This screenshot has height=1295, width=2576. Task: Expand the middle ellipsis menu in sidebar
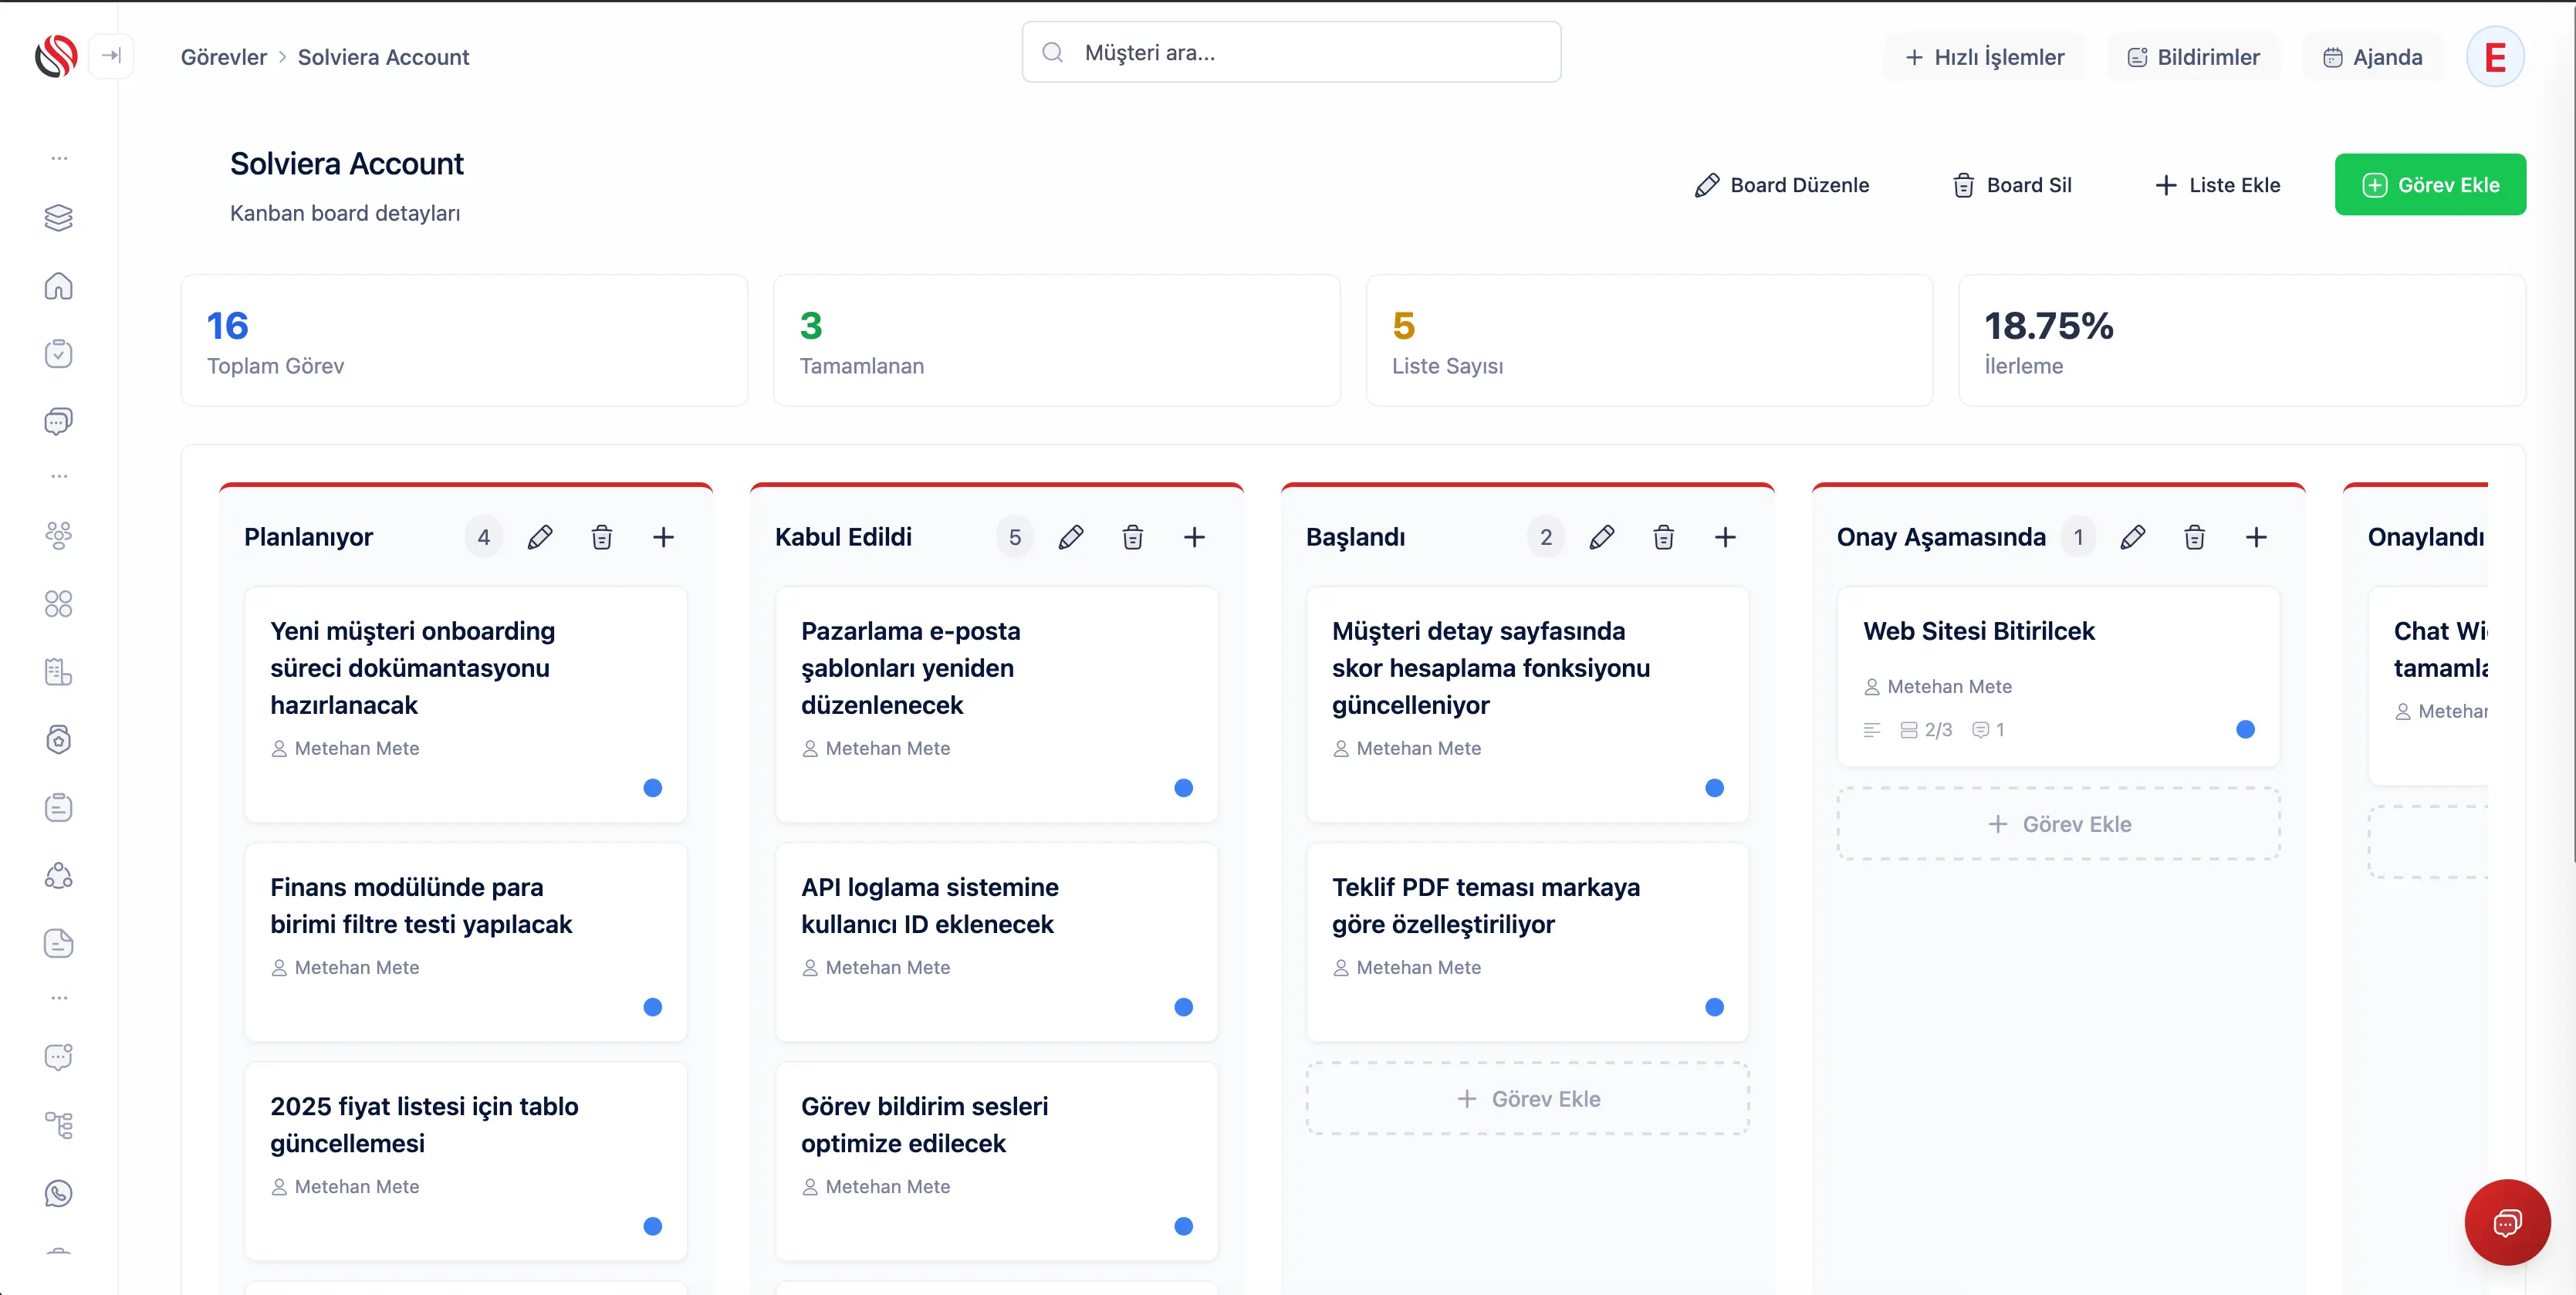[59, 475]
